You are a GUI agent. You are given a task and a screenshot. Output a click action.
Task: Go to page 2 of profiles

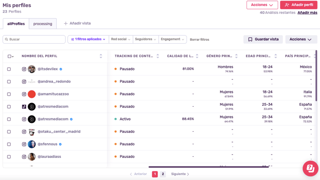tap(163, 174)
